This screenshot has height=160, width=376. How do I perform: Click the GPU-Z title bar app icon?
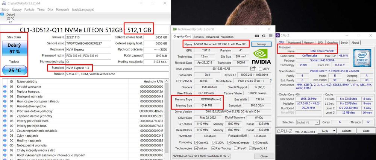(175, 29)
